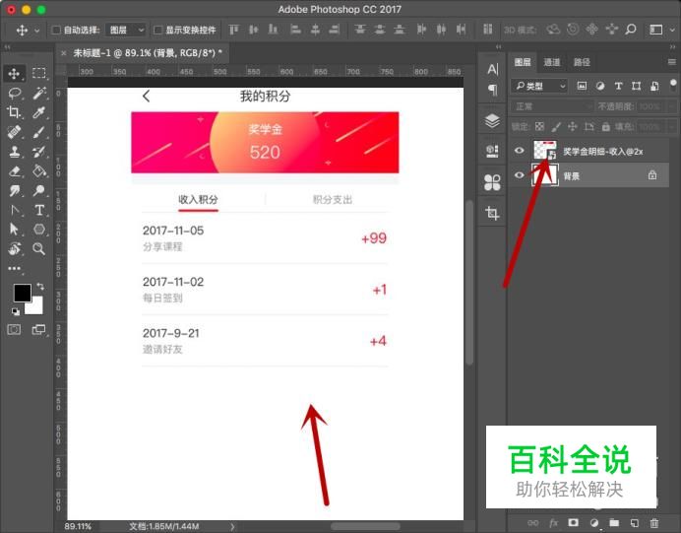Select the Magic Wand tool

coord(39,93)
